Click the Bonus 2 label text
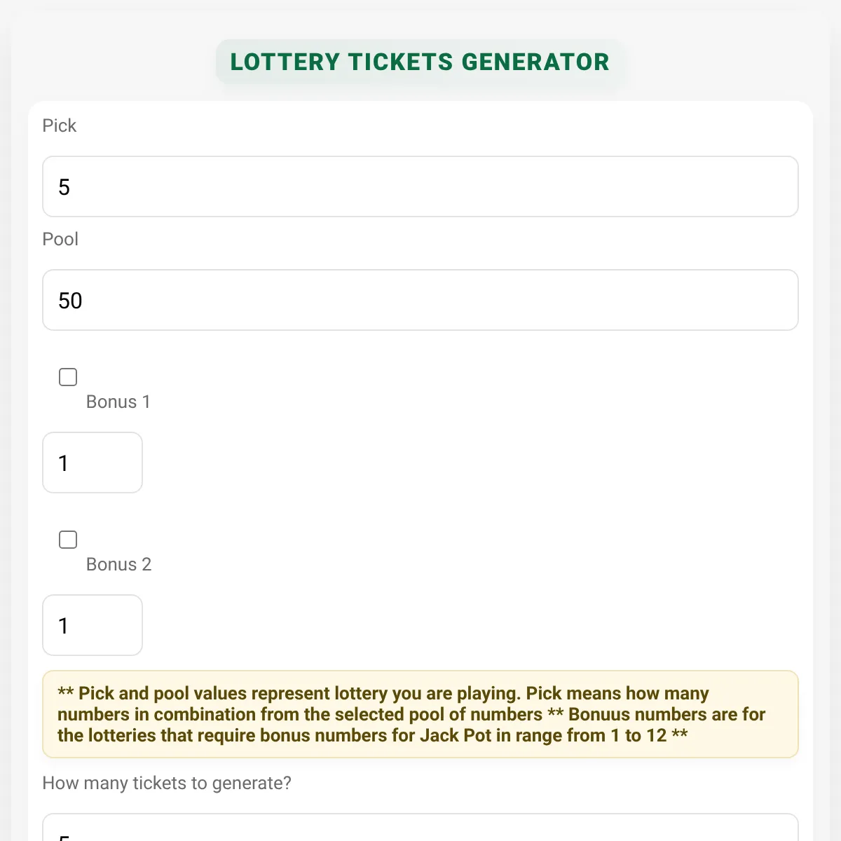841x841 pixels. [x=118, y=564]
